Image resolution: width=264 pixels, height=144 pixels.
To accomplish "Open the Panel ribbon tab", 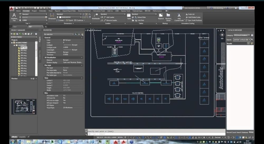I will point(50,11).
